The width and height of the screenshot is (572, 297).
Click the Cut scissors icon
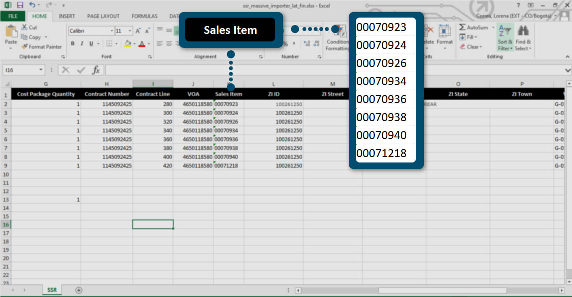coord(29,28)
